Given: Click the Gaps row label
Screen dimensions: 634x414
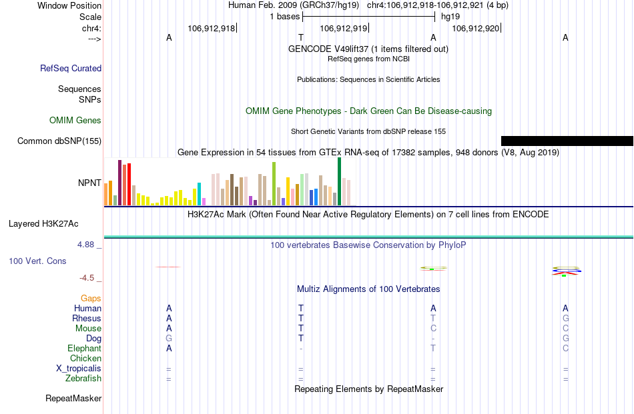Looking at the screenshot, I should pyautogui.click(x=91, y=298).
